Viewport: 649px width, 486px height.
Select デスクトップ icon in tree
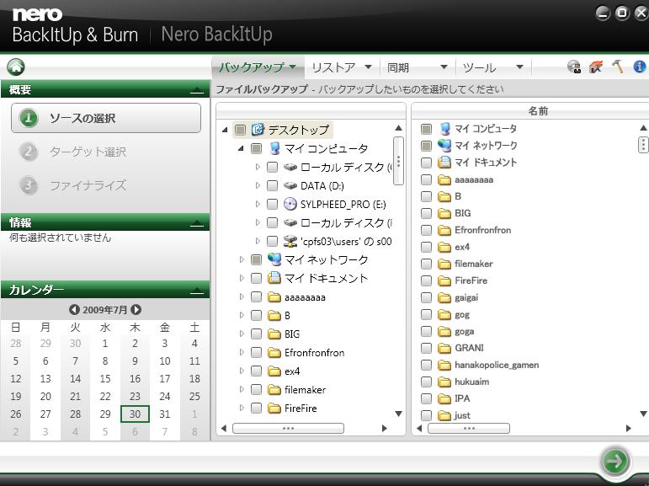click(258, 130)
